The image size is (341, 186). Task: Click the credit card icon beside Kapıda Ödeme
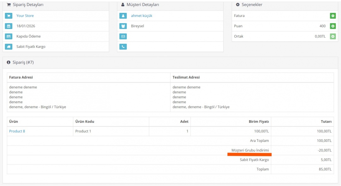tap(9, 37)
